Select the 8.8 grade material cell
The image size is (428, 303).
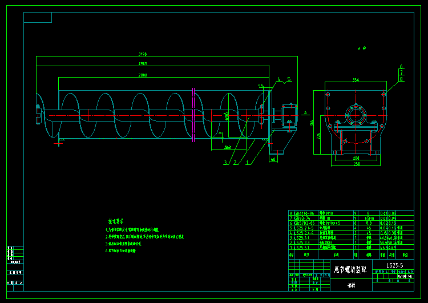[369, 223]
